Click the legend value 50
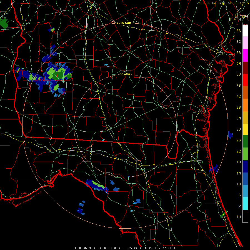Image resolution: width=250 pixels, height=250 pixels. point(239,74)
